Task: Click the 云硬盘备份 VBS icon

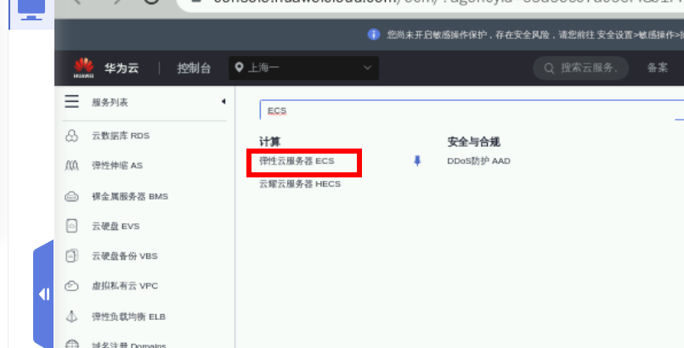Action: (71, 255)
